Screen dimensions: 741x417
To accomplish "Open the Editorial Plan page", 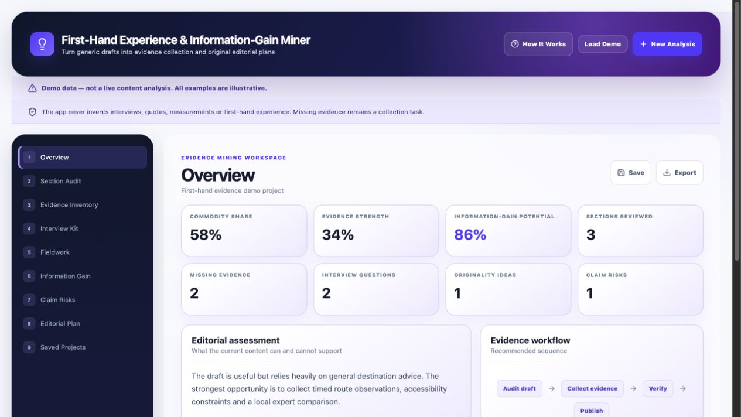I will click(x=83, y=323).
